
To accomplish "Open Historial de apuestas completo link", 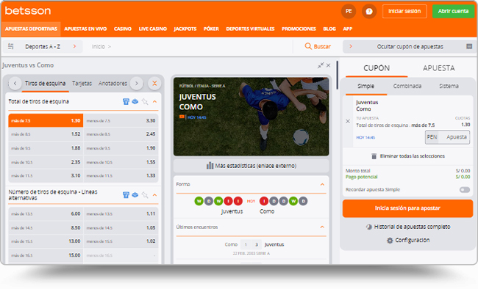I will pos(412,227).
